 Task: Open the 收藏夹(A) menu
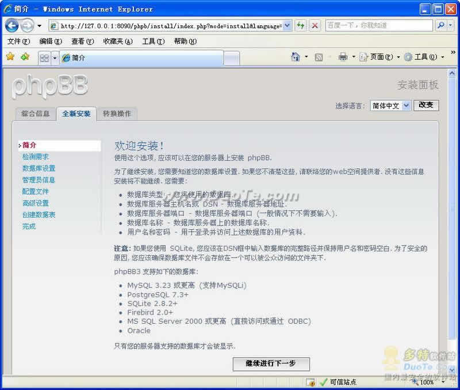pos(118,41)
